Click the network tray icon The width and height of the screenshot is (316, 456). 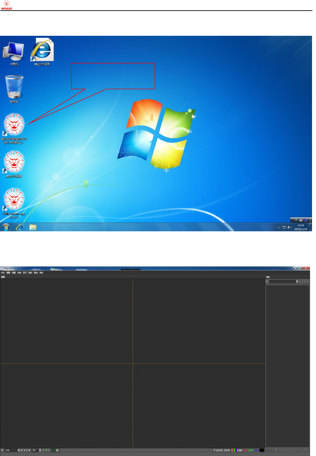(x=284, y=227)
